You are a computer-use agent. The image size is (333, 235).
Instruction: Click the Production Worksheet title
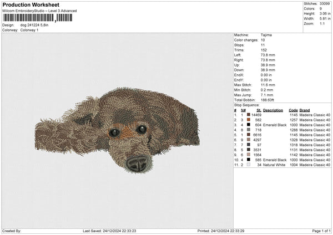click(29, 4)
